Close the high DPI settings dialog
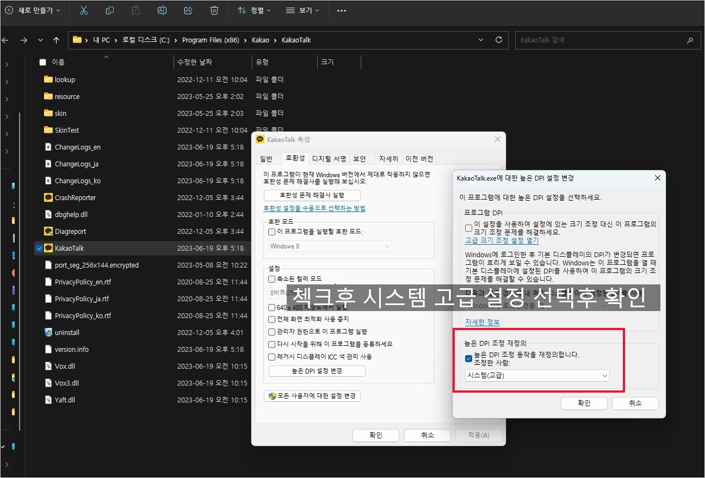The image size is (705, 478). tap(657, 178)
